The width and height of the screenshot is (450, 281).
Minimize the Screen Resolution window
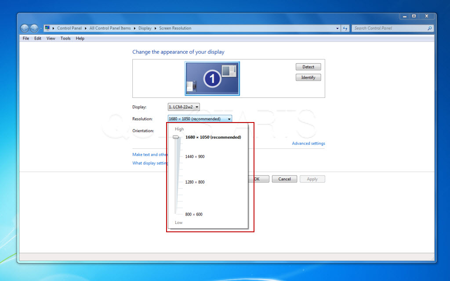(x=405, y=16)
